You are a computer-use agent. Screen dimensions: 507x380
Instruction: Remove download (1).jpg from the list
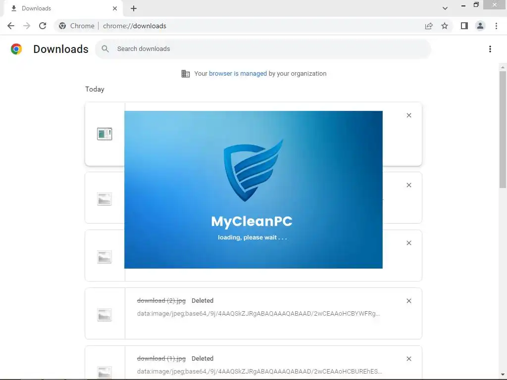click(x=409, y=359)
